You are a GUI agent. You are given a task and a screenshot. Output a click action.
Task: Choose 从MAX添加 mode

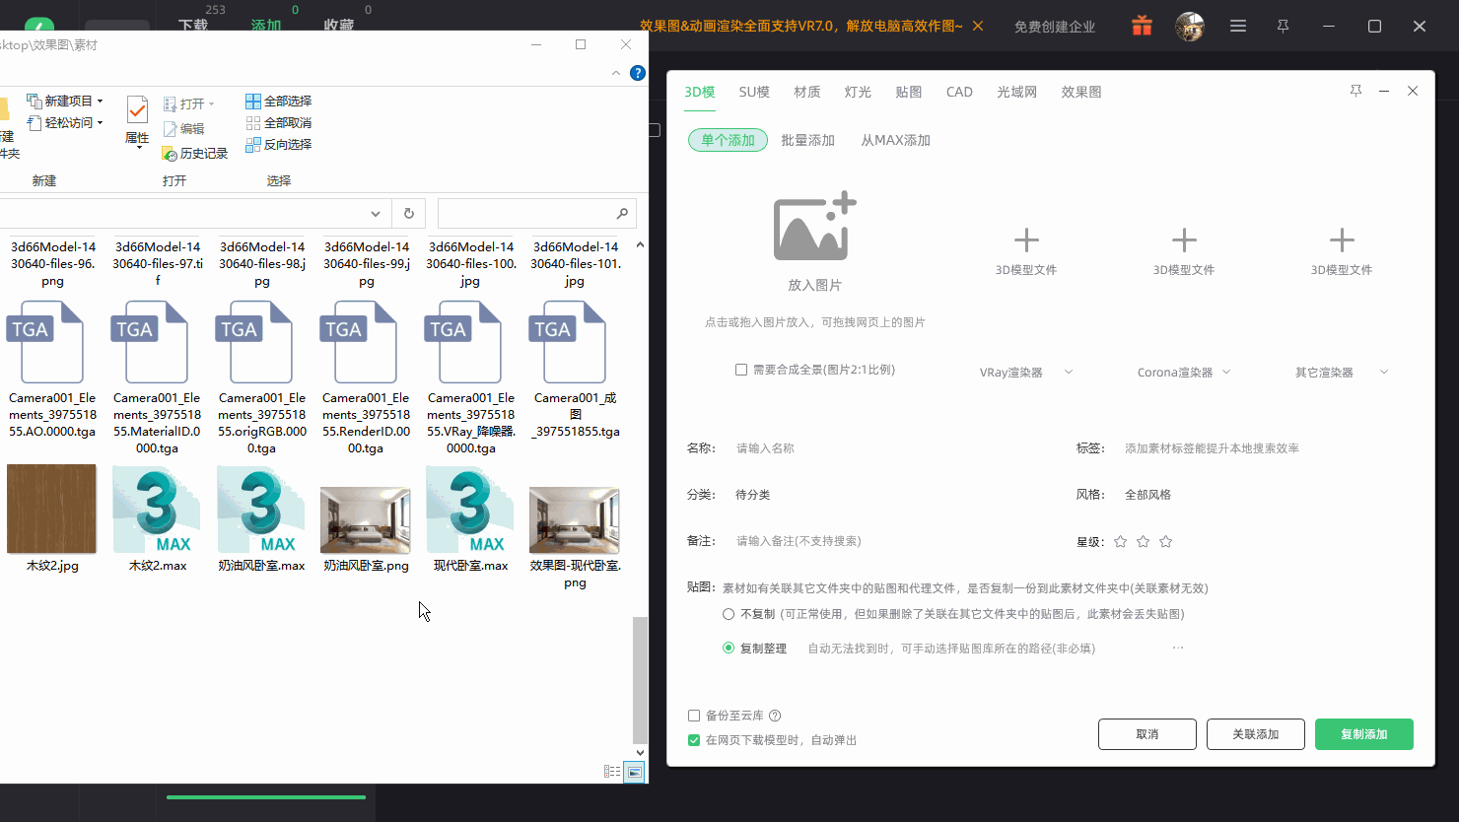click(x=895, y=140)
